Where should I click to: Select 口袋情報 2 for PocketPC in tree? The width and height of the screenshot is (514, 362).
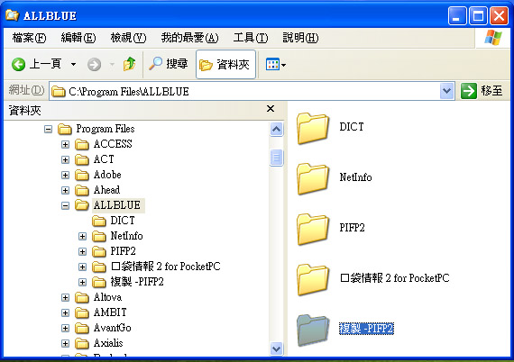pos(166,267)
